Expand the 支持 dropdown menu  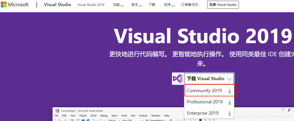(x=169, y=5)
